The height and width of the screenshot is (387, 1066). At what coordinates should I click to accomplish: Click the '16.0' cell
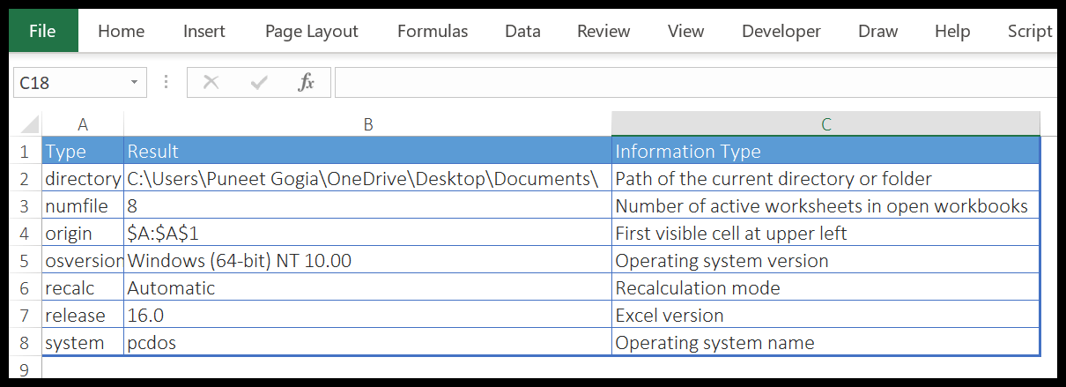[x=368, y=315]
